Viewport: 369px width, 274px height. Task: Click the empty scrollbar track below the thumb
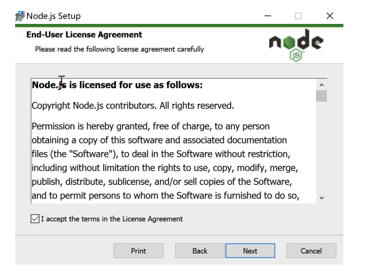click(321, 147)
